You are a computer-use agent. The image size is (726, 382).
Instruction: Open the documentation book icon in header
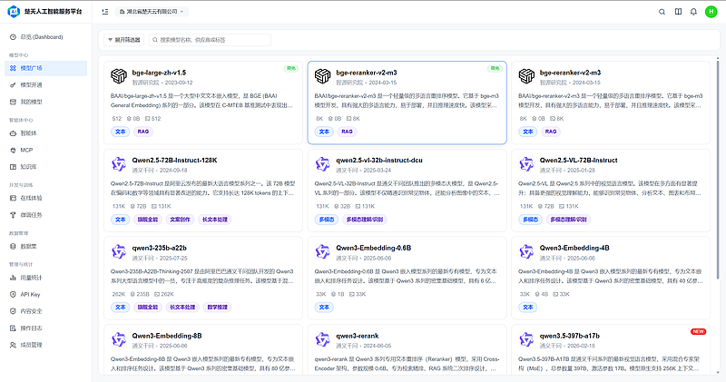678,12
